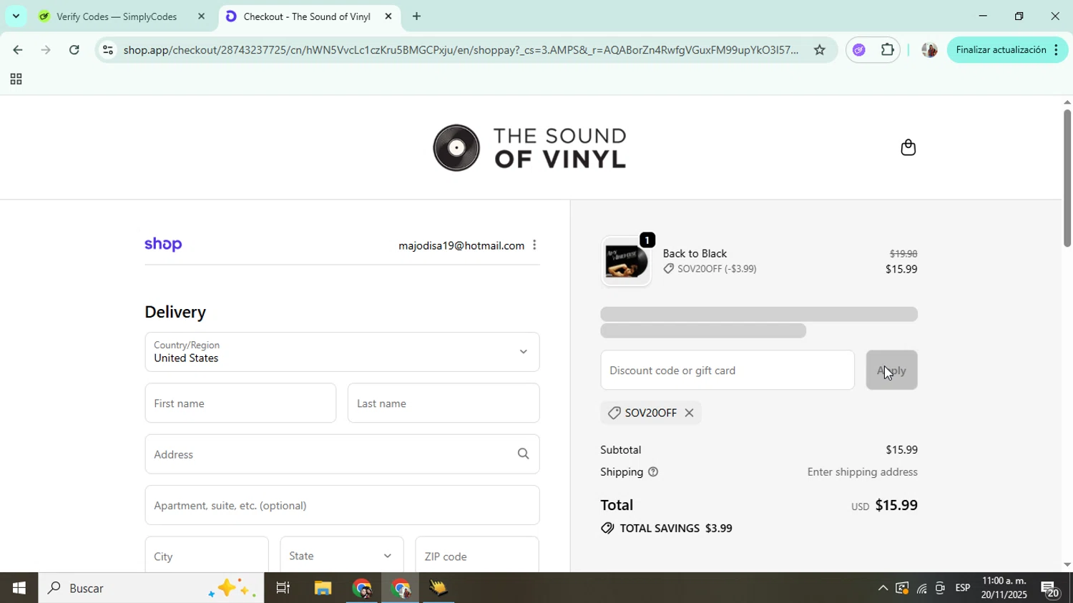Reload the checkout page
Screen dimensions: 1073x603
(x=74, y=50)
